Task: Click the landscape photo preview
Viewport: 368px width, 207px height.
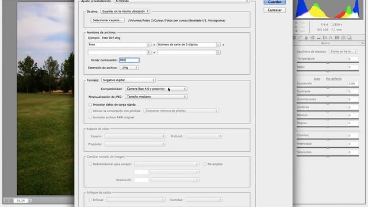Action: 45,98
